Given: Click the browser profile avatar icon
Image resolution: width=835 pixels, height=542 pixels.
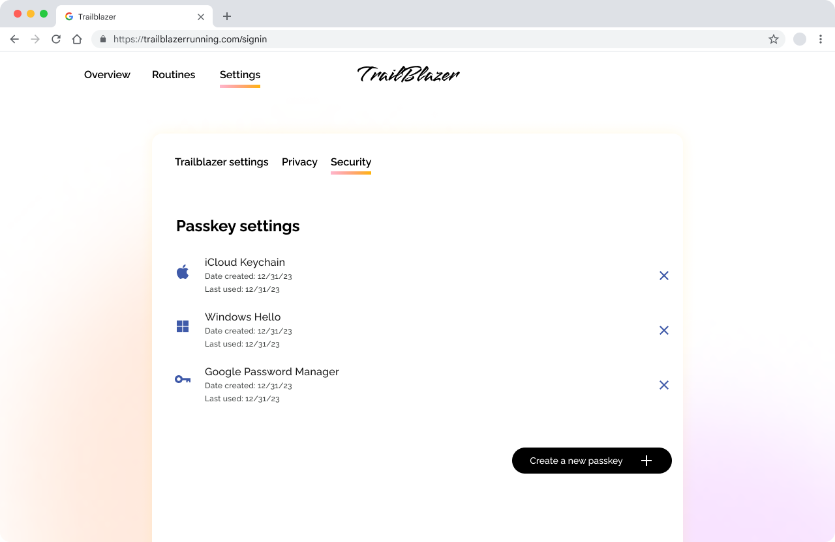Looking at the screenshot, I should pyautogui.click(x=800, y=39).
